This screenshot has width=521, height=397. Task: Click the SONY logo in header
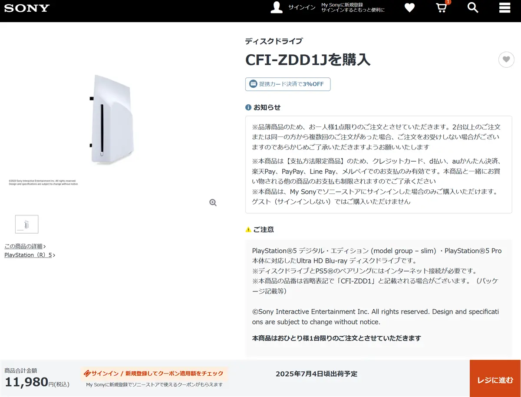27,8
